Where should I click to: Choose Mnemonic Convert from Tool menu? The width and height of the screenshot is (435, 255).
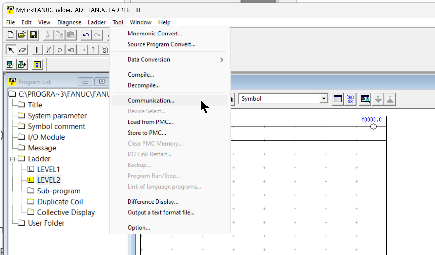pyautogui.click(x=169, y=34)
